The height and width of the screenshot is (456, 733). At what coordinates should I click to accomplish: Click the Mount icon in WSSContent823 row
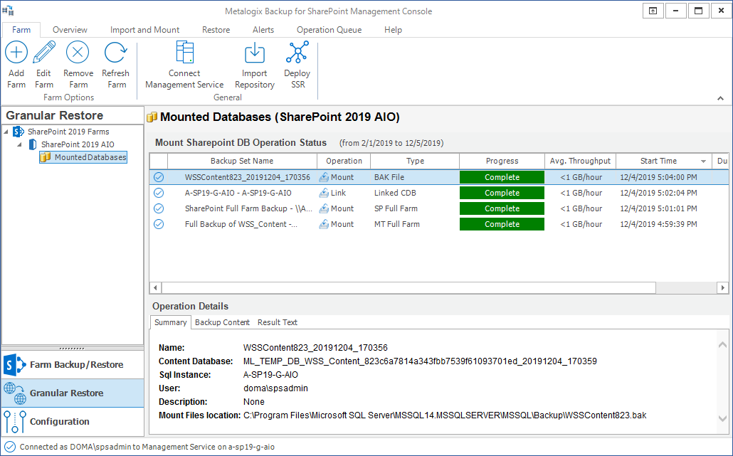[324, 177]
